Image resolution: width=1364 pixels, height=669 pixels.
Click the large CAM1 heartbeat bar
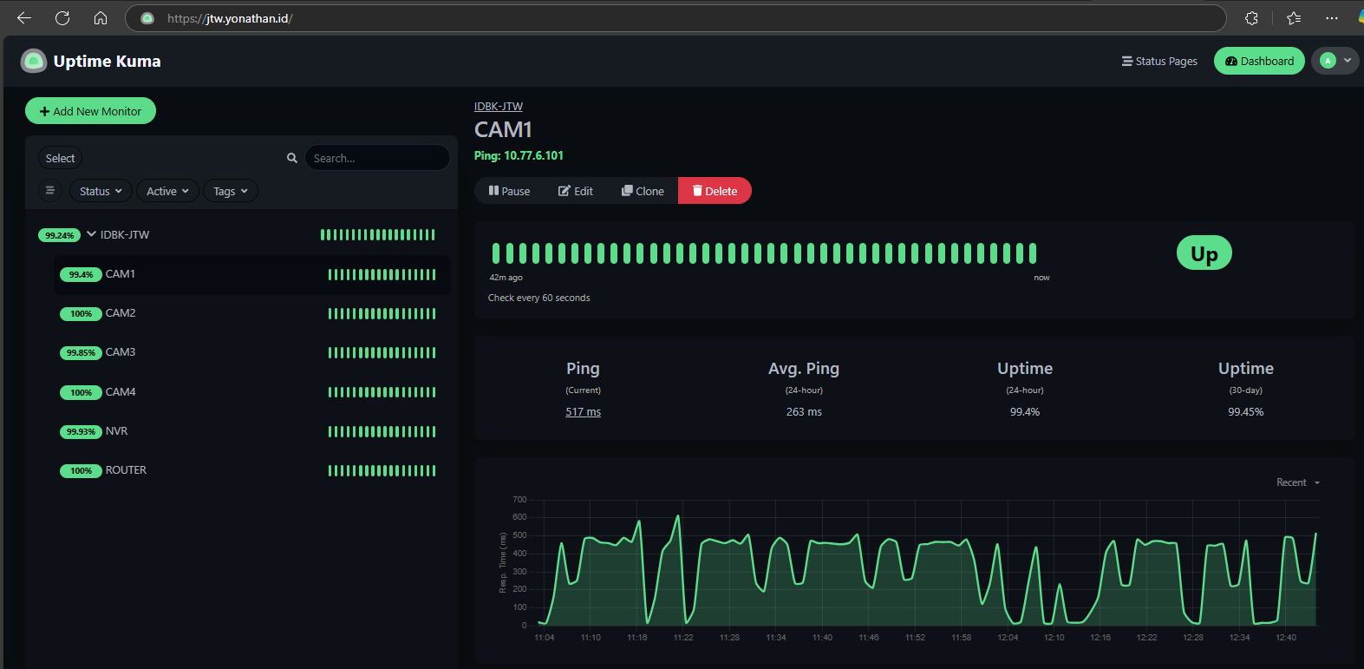coord(764,253)
